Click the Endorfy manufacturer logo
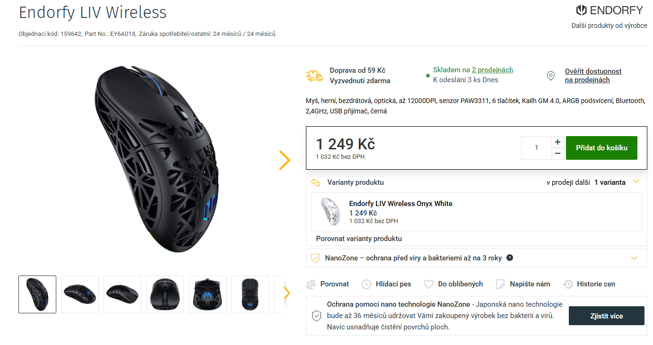 point(609,10)
